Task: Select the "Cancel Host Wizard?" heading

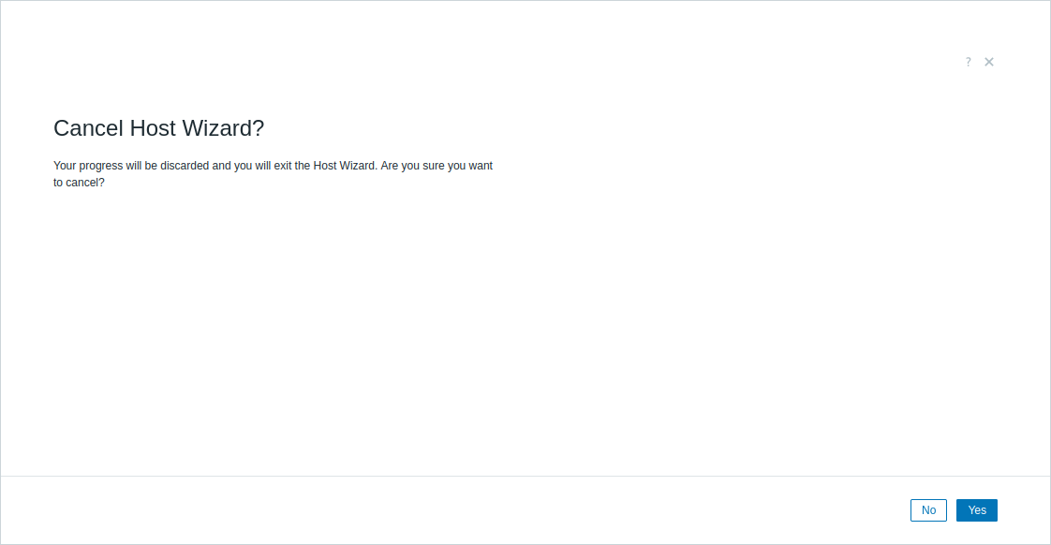Action: click(x=159, y=128)
